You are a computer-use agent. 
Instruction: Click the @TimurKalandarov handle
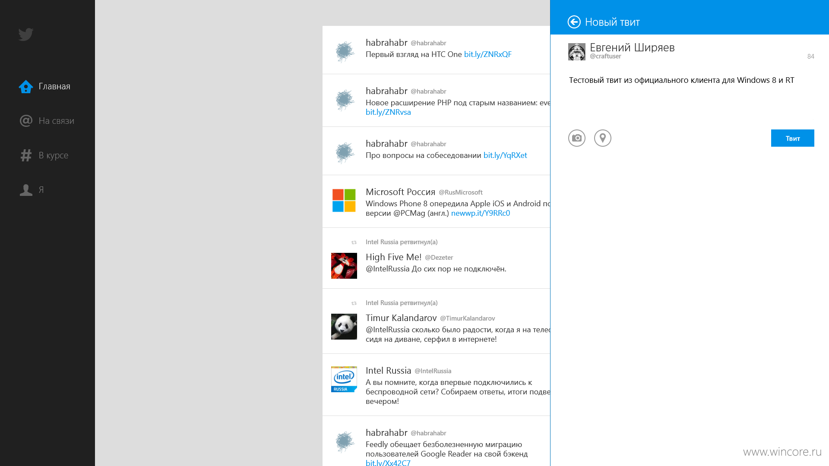(468, 318)
